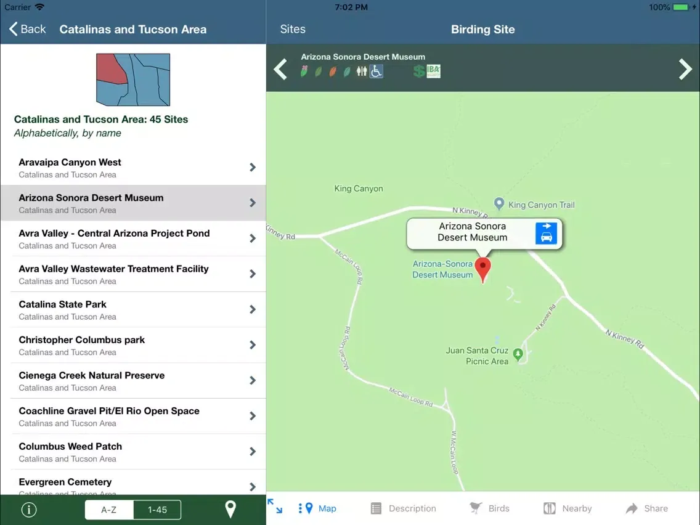Image resolution: width=700 pixels, height=525 pixels.
Task: Expand chevron for Christopher Columbus park
Action: point(253,345)
